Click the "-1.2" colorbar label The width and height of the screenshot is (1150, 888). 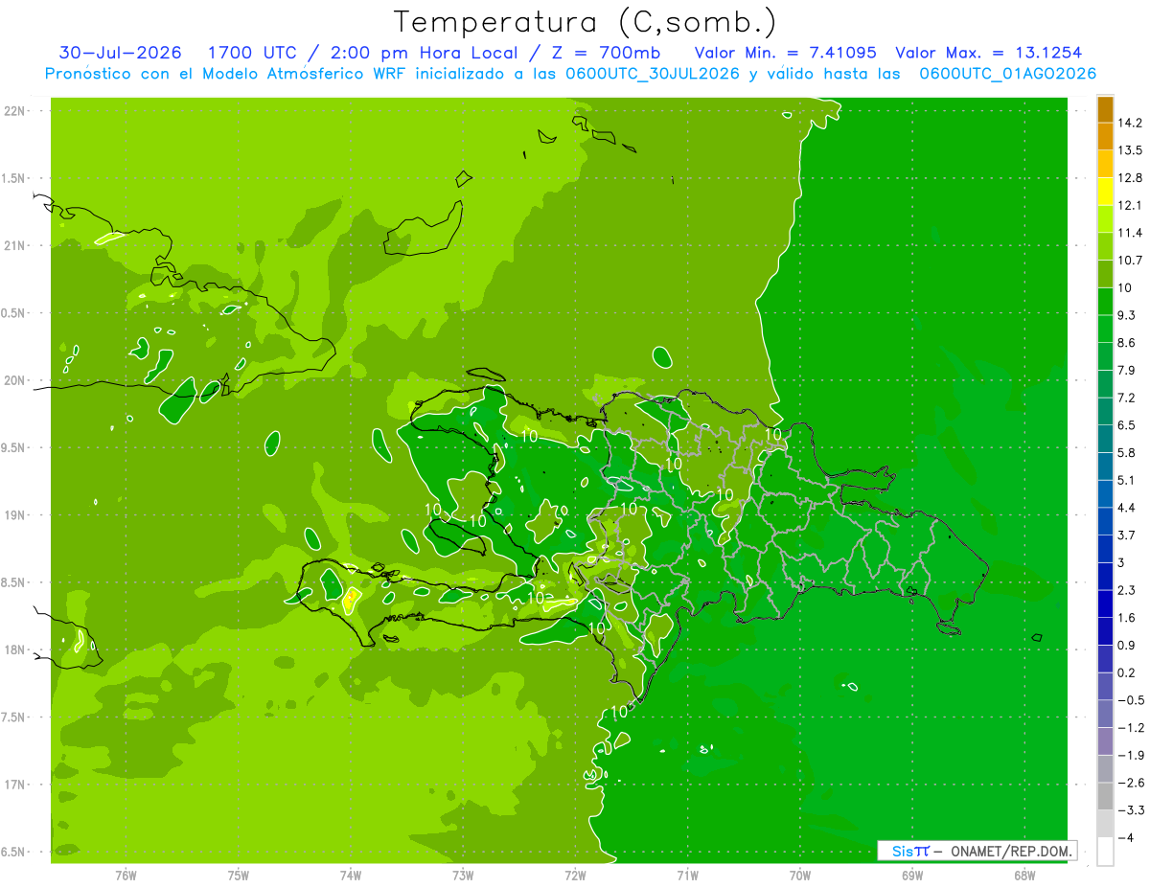point(1130,728)
